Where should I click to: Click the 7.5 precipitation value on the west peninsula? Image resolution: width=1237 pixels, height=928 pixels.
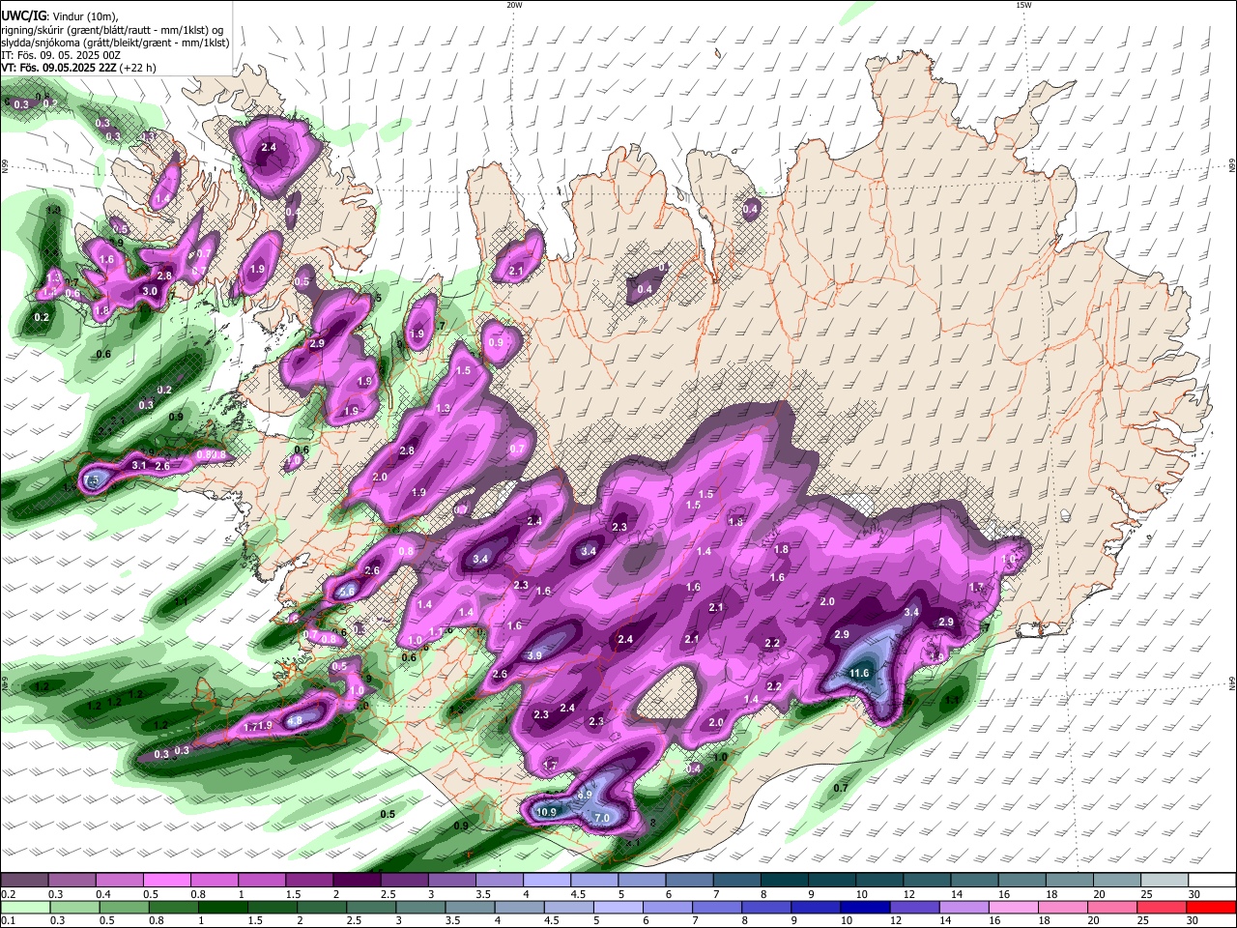pos(93,480)
